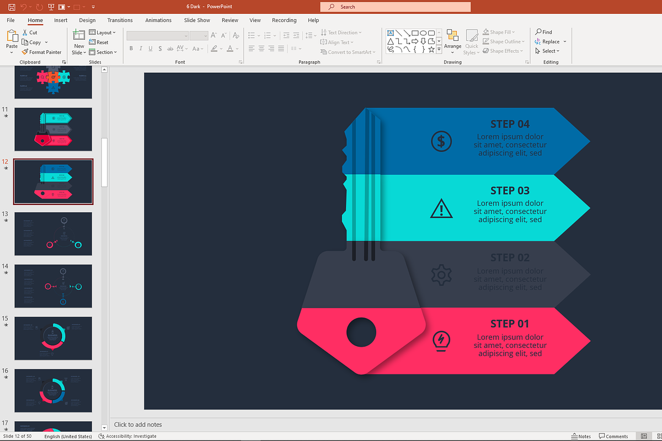
Task: Click in the Search box
Action: click(x=395, y=7)
